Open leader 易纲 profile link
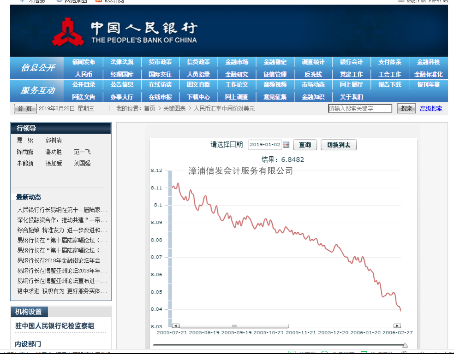 (x=25, y=140)
